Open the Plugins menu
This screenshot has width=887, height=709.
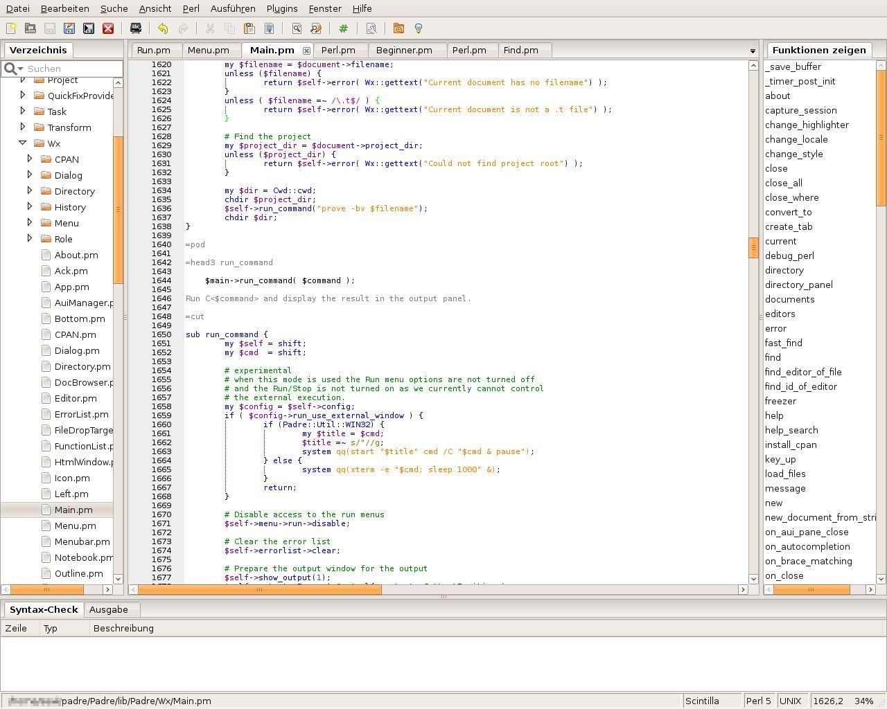[282, 8]
